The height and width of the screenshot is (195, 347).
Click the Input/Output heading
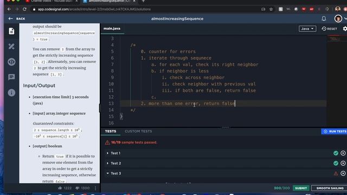tap(39, 86)
